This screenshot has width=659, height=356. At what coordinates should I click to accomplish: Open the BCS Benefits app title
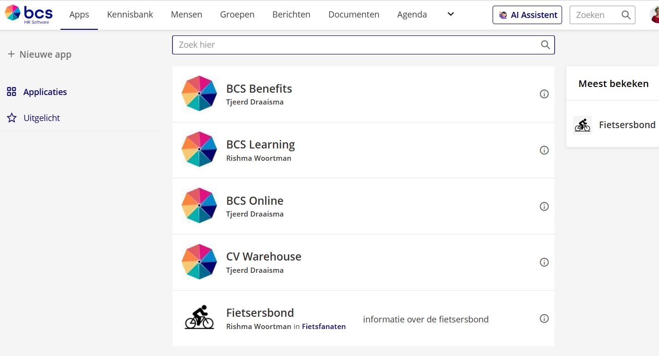[x=259, y=88]
